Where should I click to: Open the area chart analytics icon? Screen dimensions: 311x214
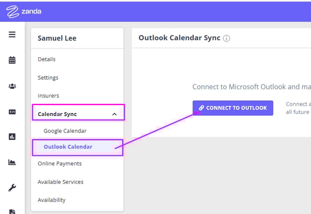12,162
